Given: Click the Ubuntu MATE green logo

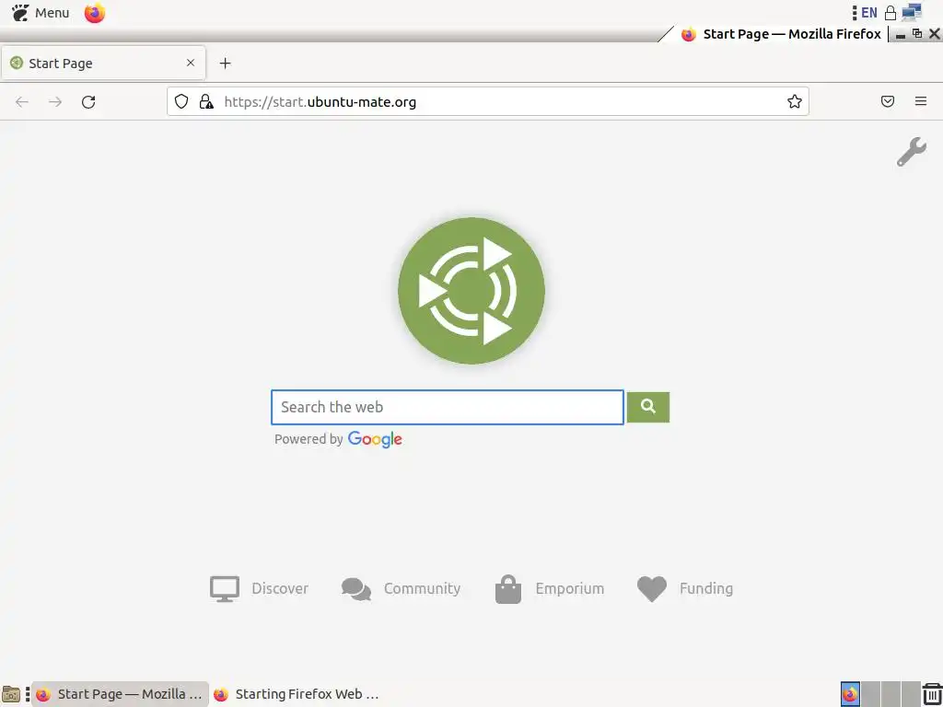Looking at the screenshot, I should (x=471, y=291).
